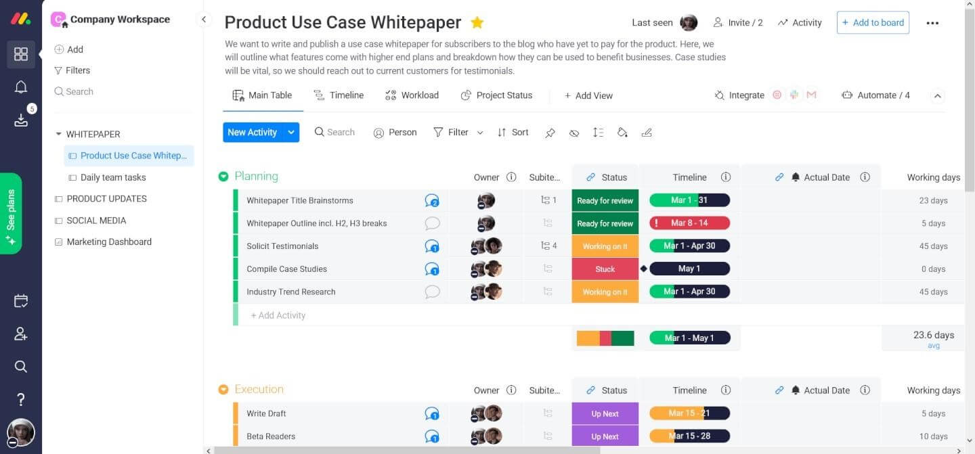Image resolution: width=975 pixels, height=454 pixels.
Task: Click the pin columns icon in toolbar
Action: [550, 133]
